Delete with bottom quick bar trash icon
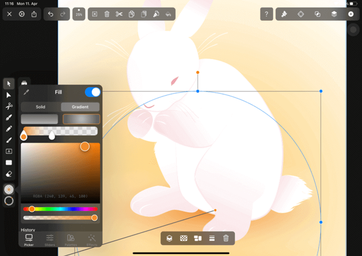 tap(226, 238)
